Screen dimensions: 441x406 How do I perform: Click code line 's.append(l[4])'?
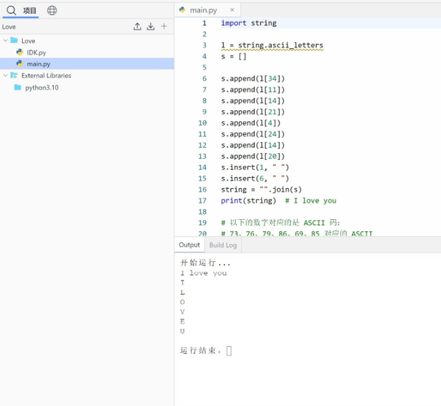coord(251,123)
